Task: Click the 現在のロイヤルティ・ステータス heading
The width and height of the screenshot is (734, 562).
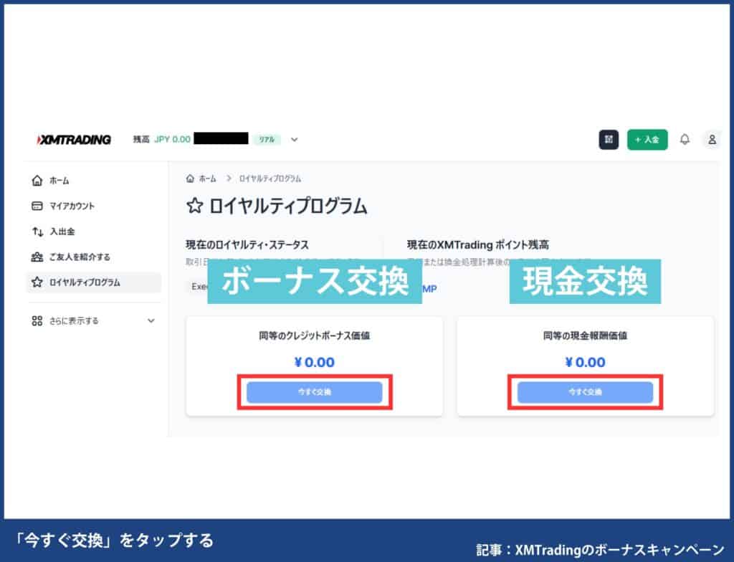Action: 247,245
